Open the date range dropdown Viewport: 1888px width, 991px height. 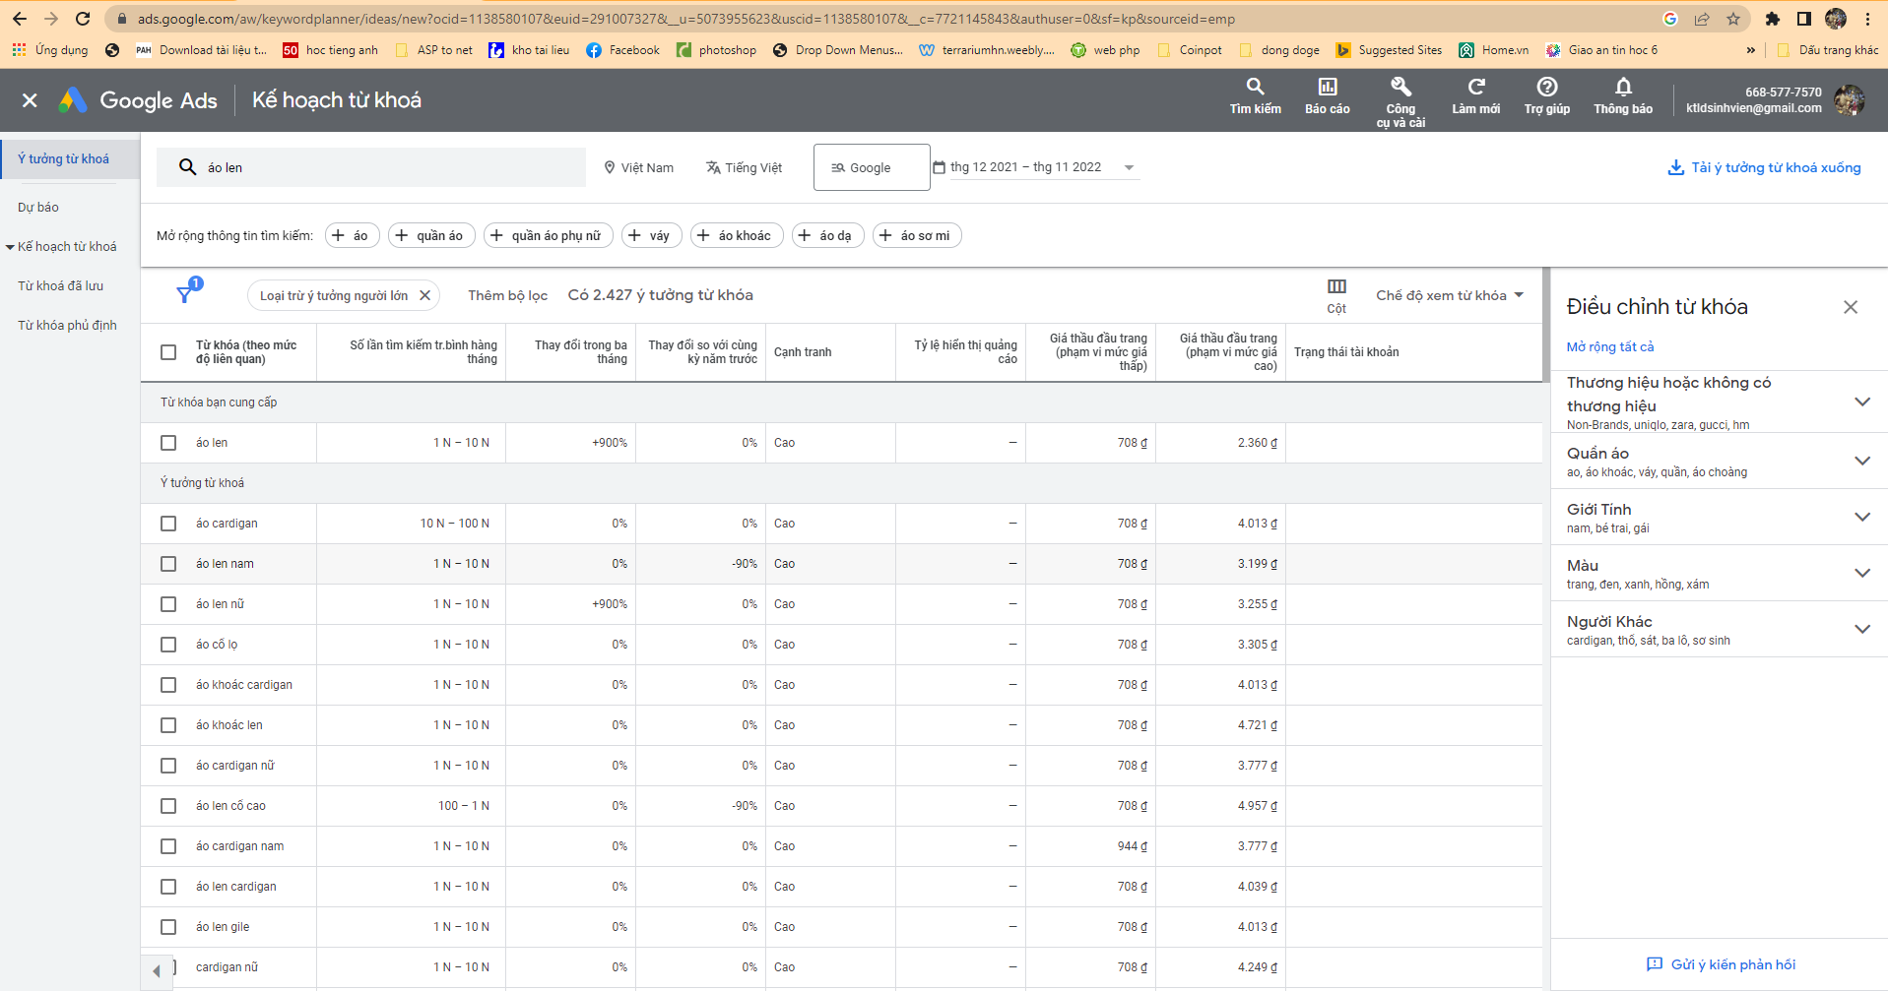[x=1035, y=167]
